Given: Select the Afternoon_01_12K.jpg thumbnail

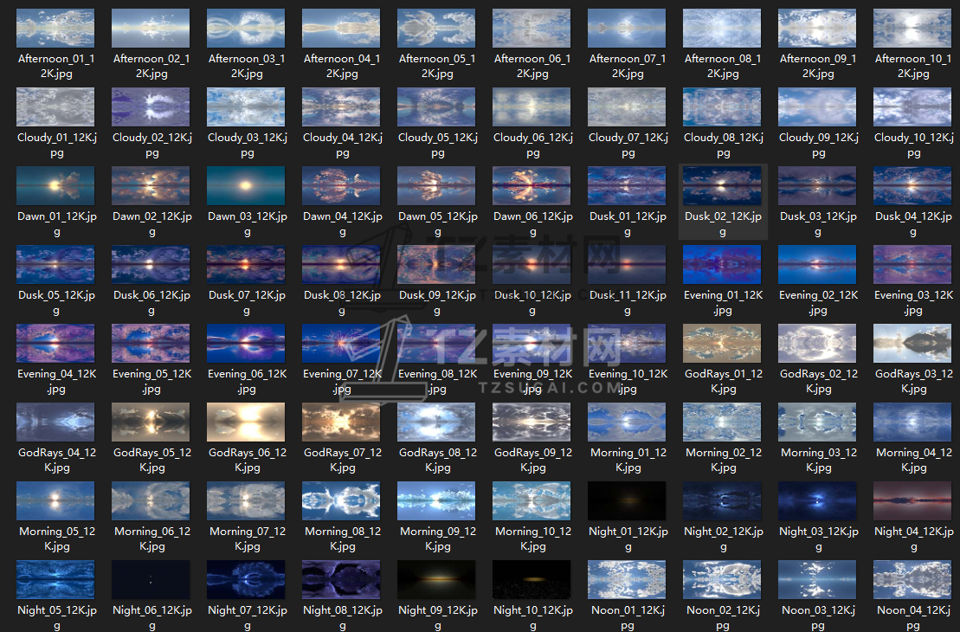Looking at the screenshot, I should [55, 29].
